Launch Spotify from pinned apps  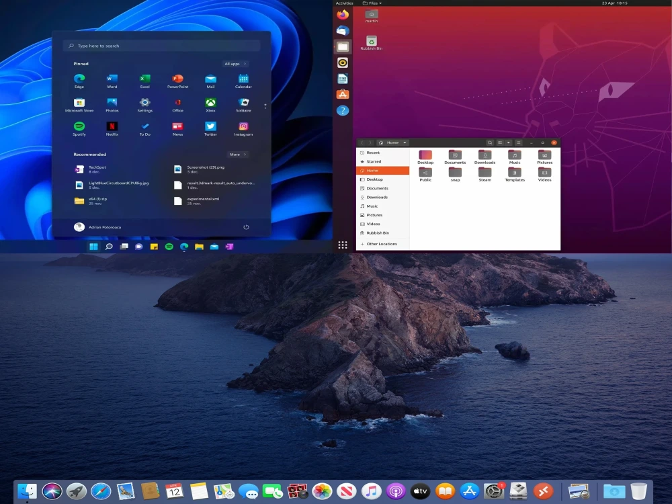79,128
